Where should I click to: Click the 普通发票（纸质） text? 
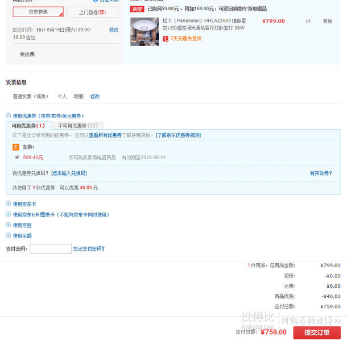pyautogui.click(x=31, y=97)
